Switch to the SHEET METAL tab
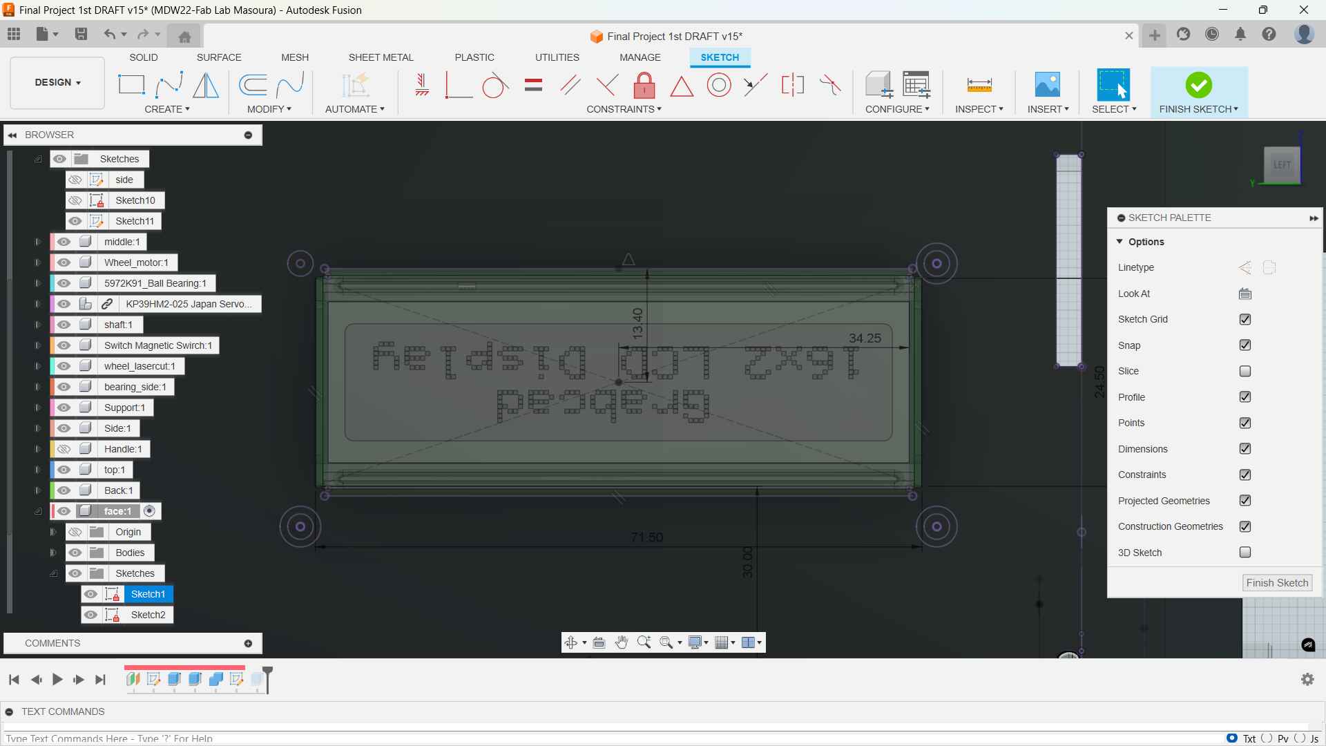The height and width of the screenshot is (746, 1326). (x=381, y=57)
